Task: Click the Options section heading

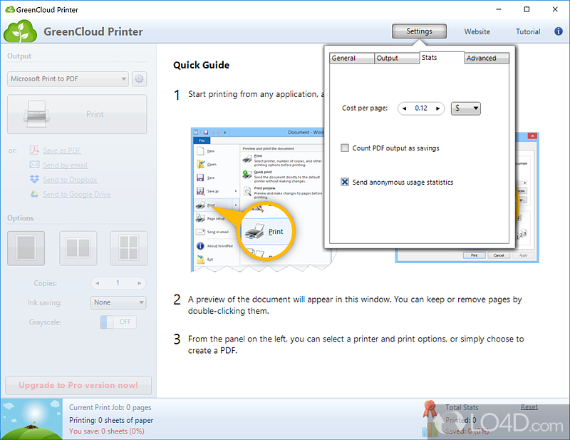Action: coord(21,218)
